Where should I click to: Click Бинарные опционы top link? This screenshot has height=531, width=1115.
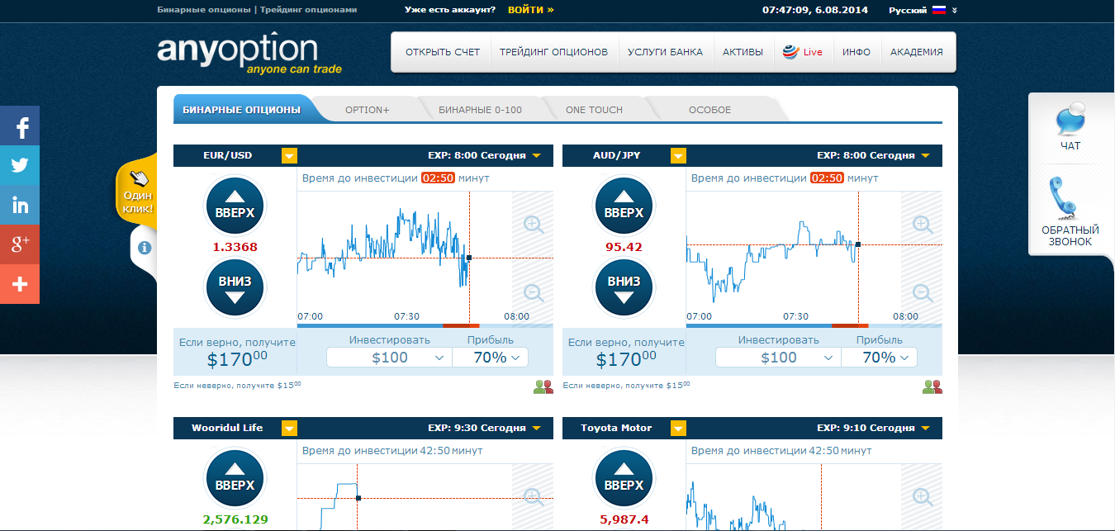click(x=204, y=11)
